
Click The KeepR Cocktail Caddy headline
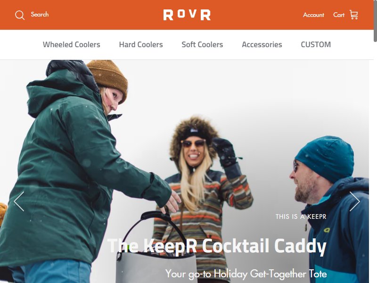[x=217, y=246]
